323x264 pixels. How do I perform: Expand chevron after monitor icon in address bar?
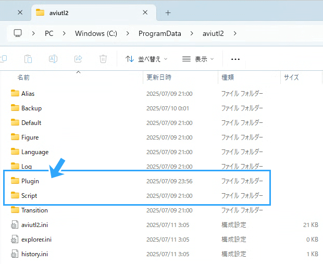tap(33, 33)
